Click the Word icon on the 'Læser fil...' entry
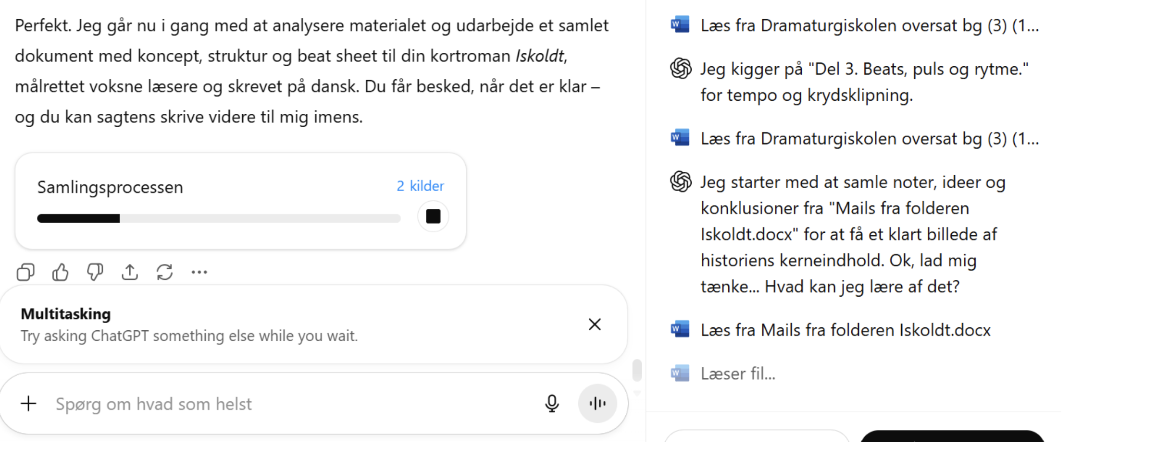 tap(679, 373)
